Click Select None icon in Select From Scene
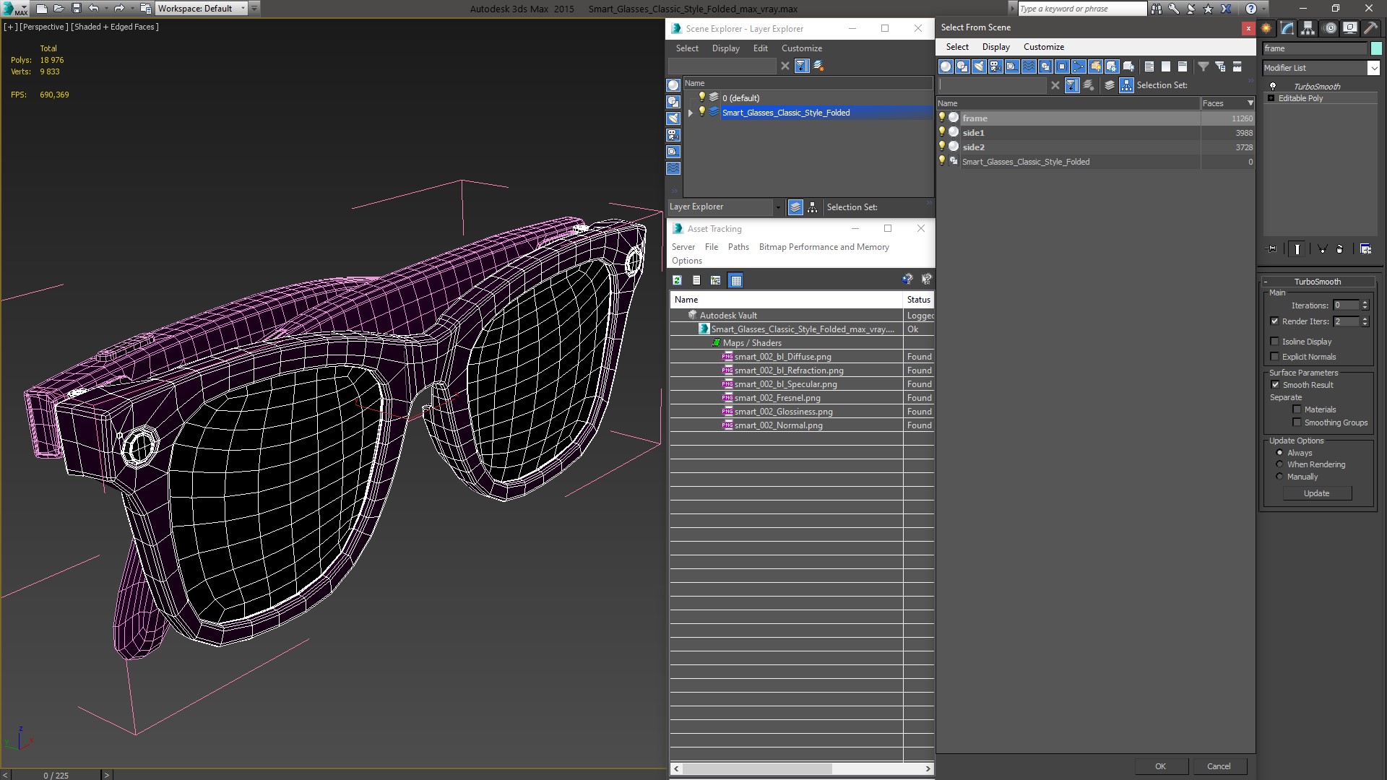Viewport: 1387px width, 780px height. click(1166, 66)
